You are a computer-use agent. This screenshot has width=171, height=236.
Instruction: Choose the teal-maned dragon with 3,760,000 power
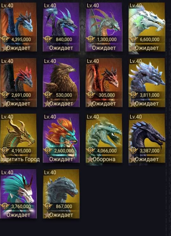pyautogui.click(x=18, y=194)
